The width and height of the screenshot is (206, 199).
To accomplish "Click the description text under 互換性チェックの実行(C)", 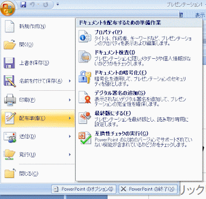I will [143, 142].
